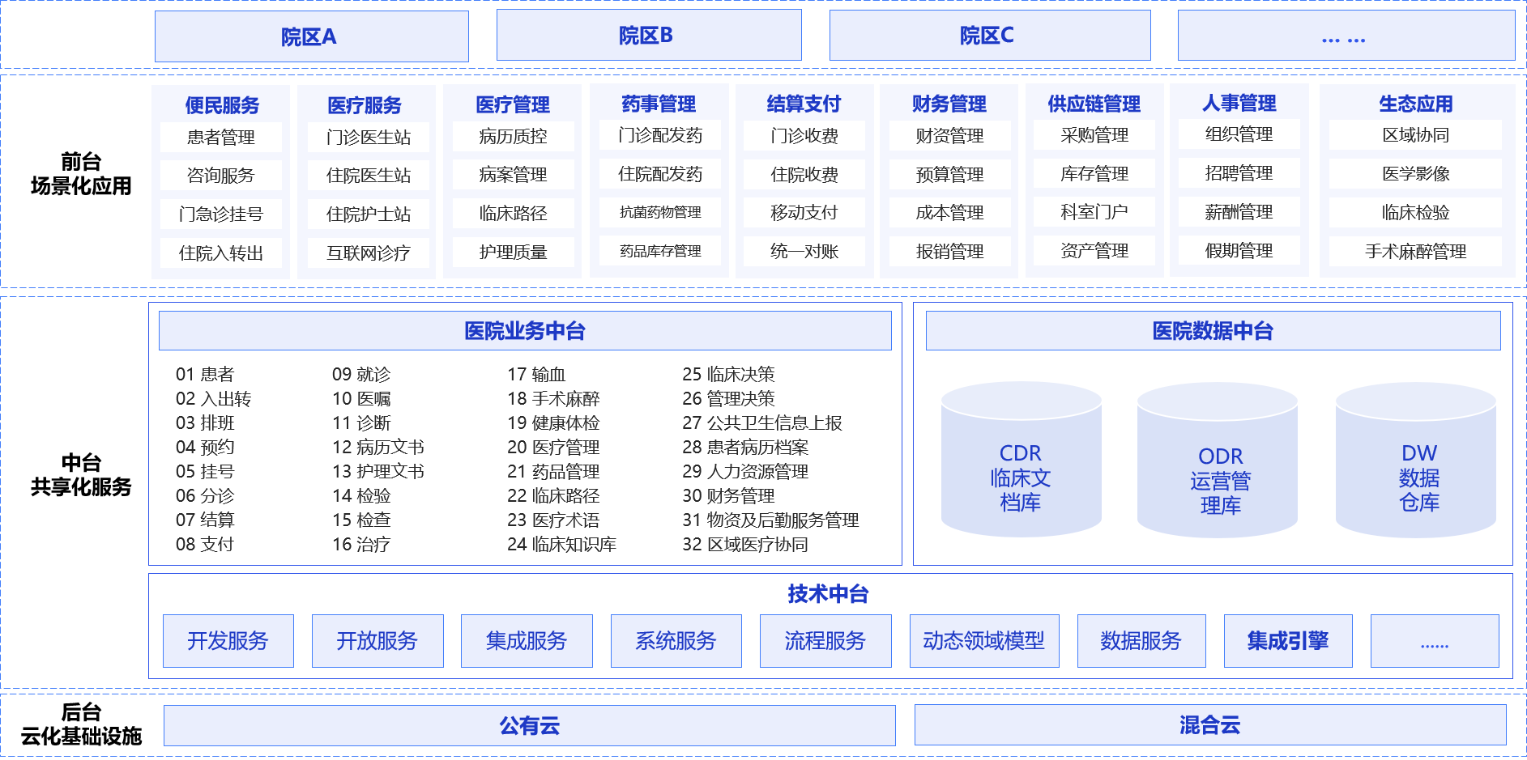Open the 院区A tab
This screenshot has height=760, width=1527.
point(311,36)
